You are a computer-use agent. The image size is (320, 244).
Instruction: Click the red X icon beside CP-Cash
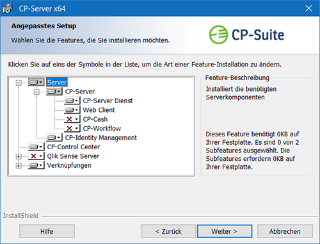coord(72,119)
